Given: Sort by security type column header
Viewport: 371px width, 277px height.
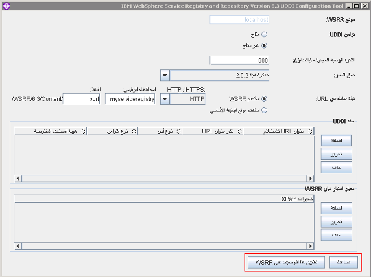Looking at the screenshot, I should tap(160, 131).
